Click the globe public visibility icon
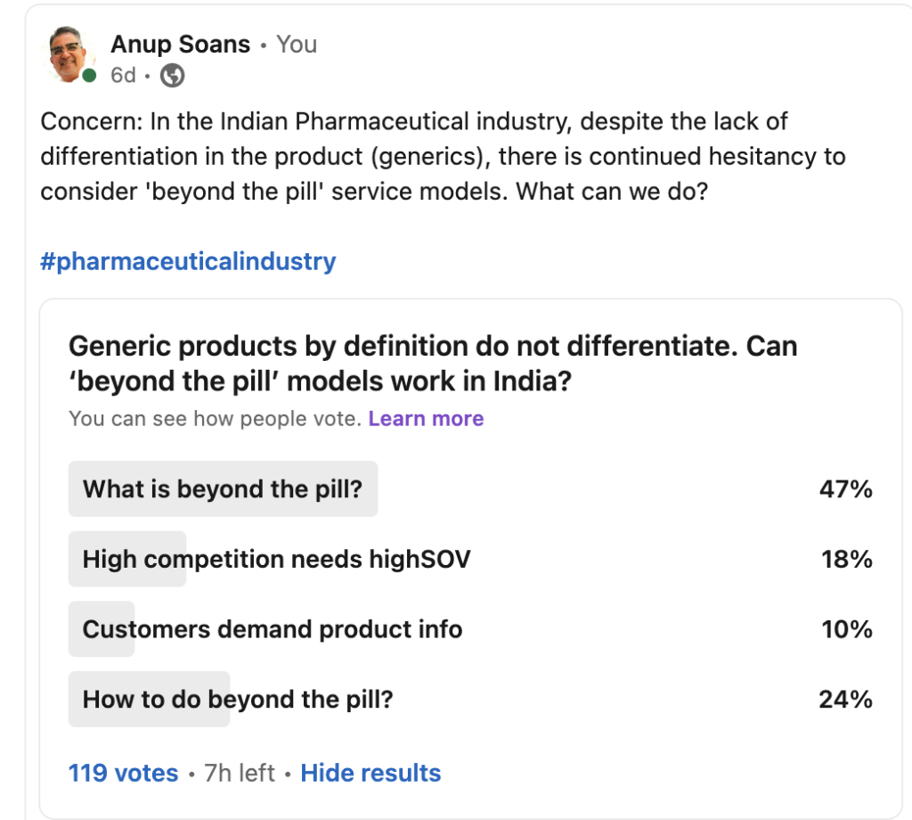912x820 pixels. pos(172,77)
